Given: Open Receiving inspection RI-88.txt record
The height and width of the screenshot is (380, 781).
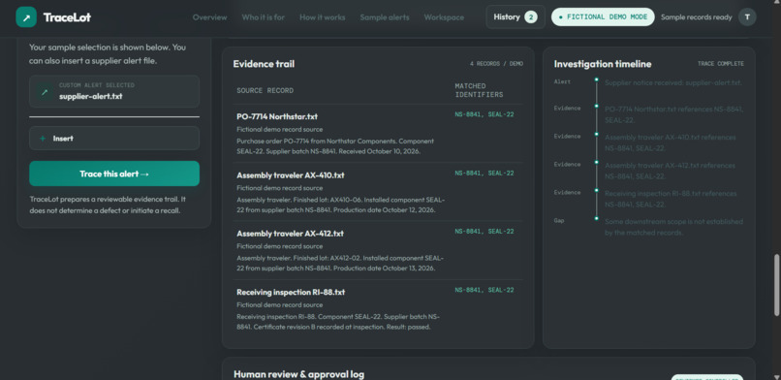Looking at the screenshot, I should (x=291, y=293).
